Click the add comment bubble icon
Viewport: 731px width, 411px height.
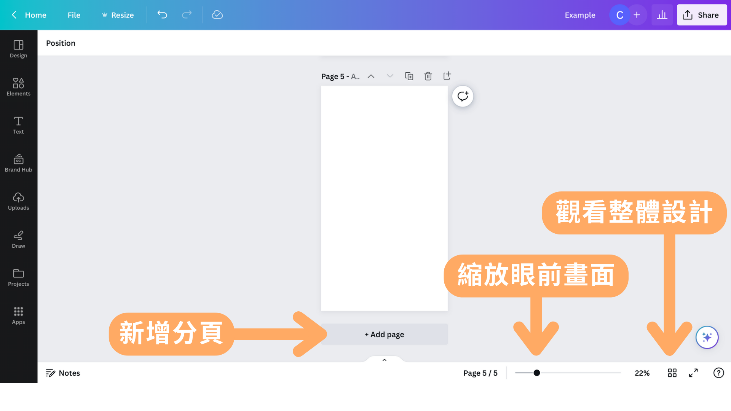[x=463, y=96]
